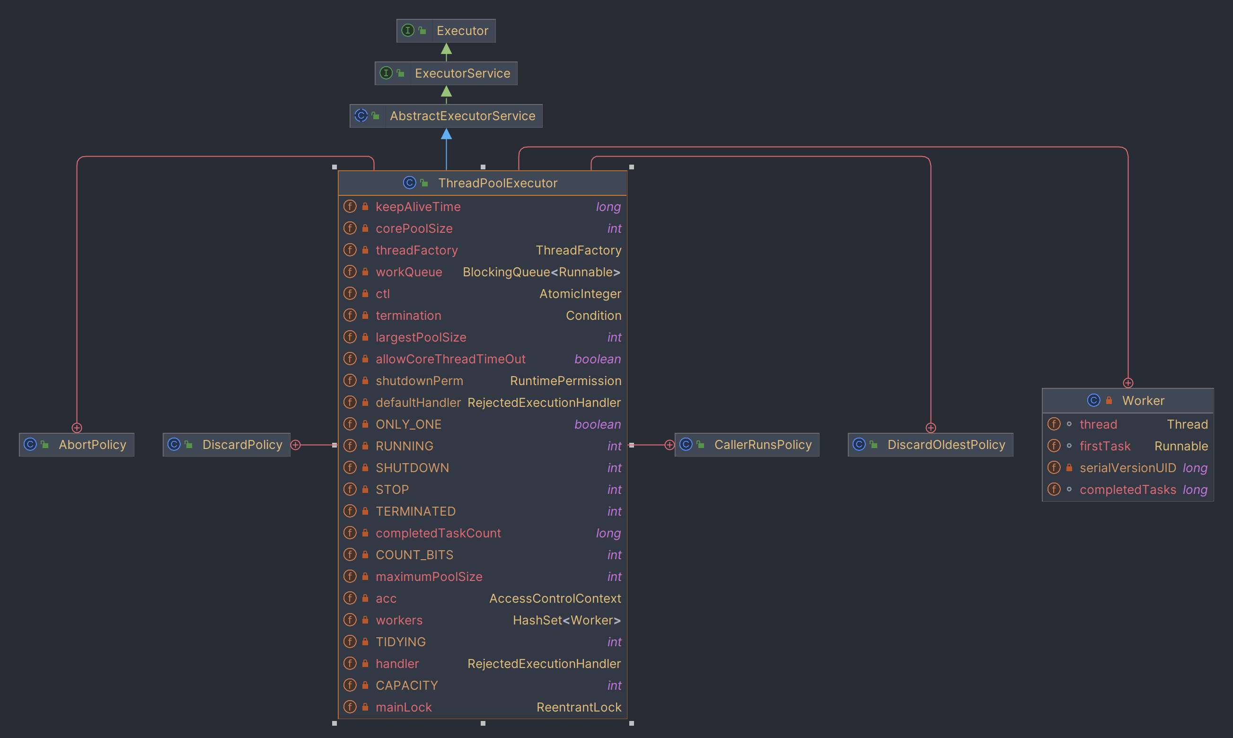Select the allowCoreThreadTimeOut field
This screenshot has width=1233, height=738.
[482, 359]
